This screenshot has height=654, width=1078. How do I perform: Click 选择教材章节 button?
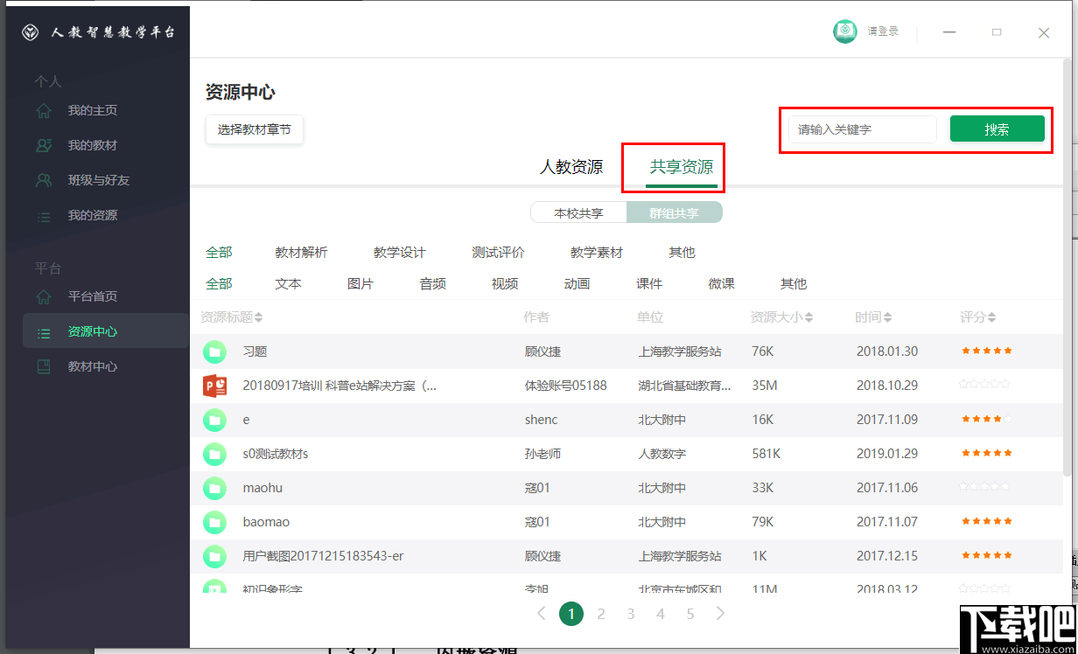click(x=255, y=129)
